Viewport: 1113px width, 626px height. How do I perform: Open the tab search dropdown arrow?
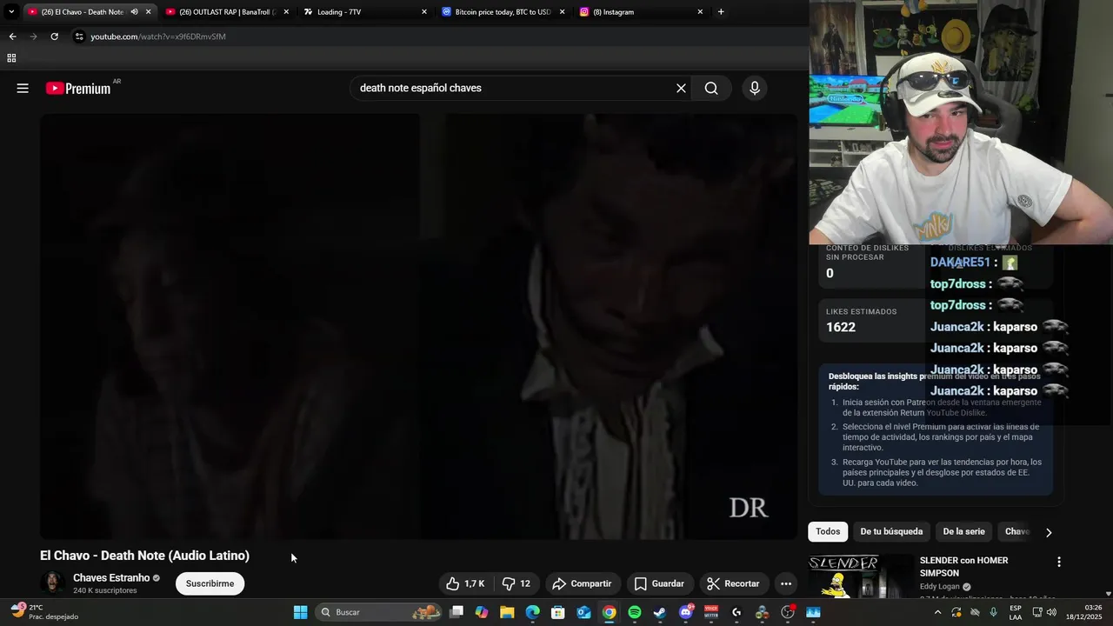(x=11, y=12)
